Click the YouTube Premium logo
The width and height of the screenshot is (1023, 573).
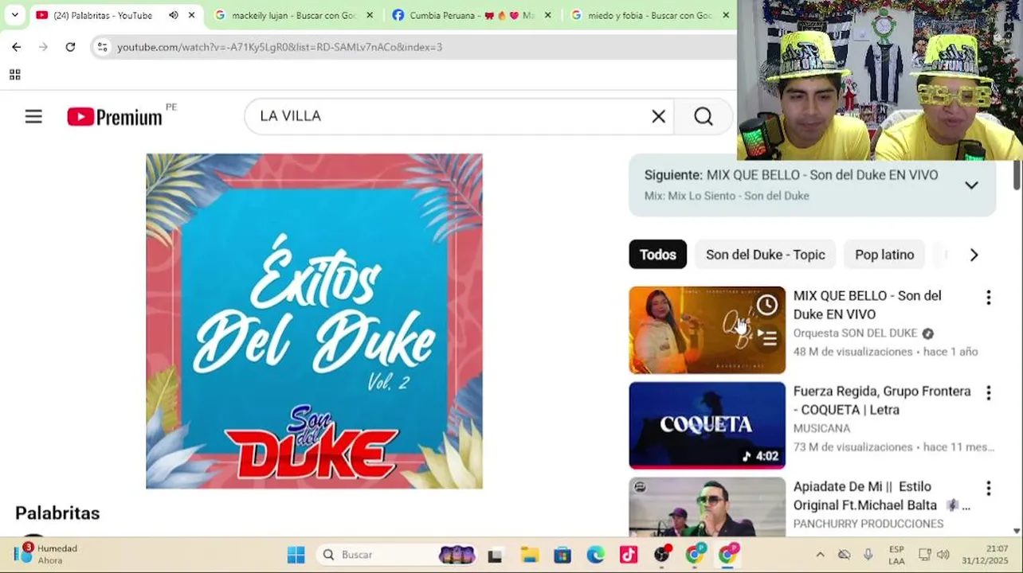(115, 117)
